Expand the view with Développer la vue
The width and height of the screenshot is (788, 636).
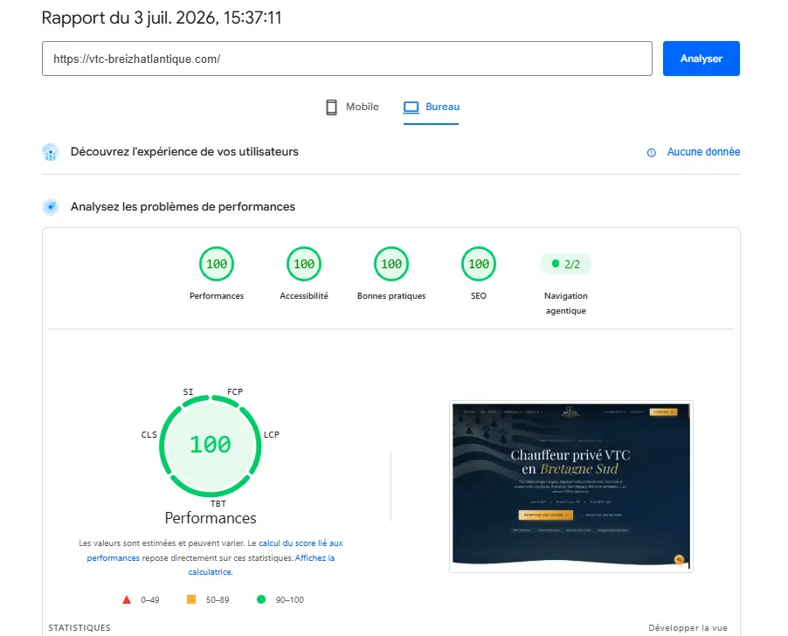[688, 627]
